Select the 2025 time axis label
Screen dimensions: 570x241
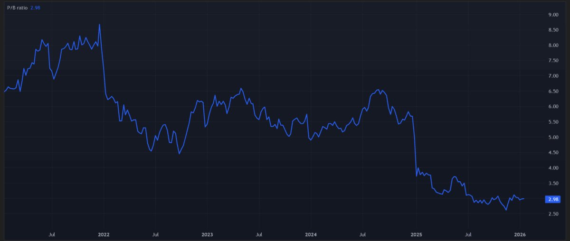click(x=416, y=234)
